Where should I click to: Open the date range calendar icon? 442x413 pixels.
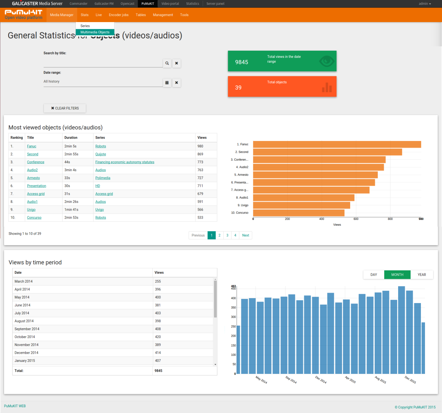167,83
